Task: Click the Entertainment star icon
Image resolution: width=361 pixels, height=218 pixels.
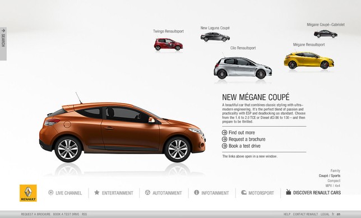Action: coord(96,192)
